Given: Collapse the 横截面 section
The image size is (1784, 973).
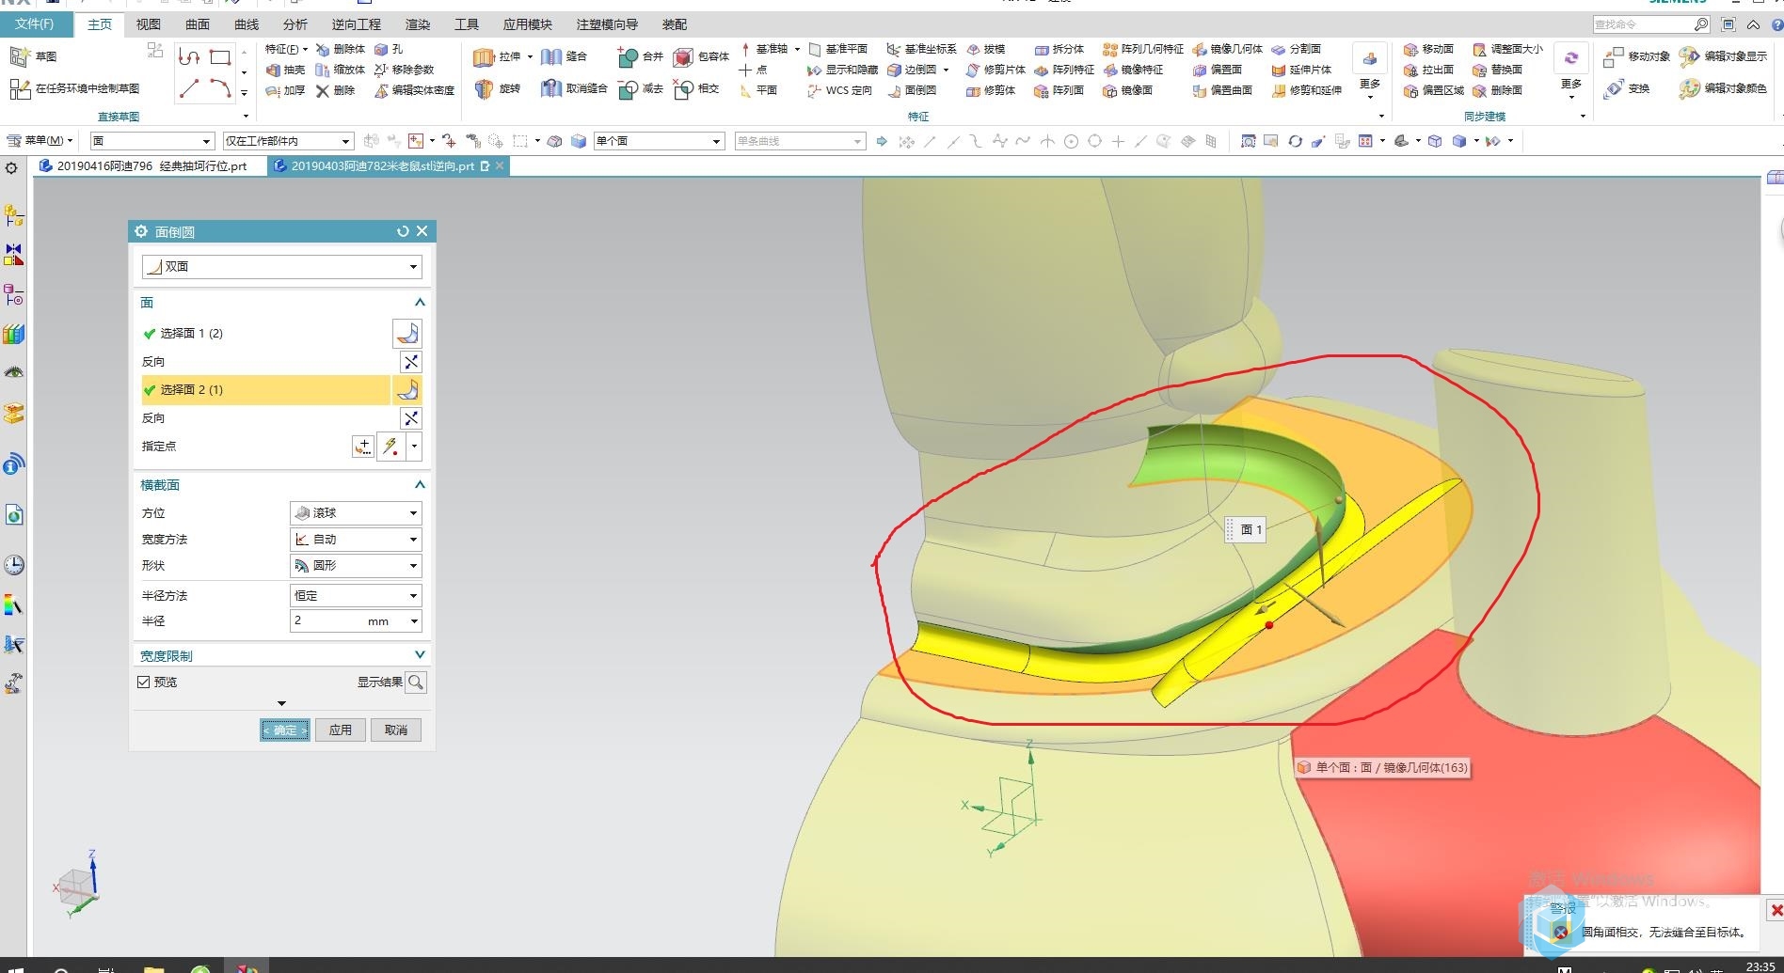Looking at the screenshot, I should click(420, 484).
